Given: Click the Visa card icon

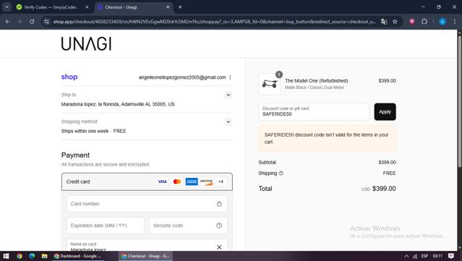Looking at the screenshot, I should pos(163,181).
